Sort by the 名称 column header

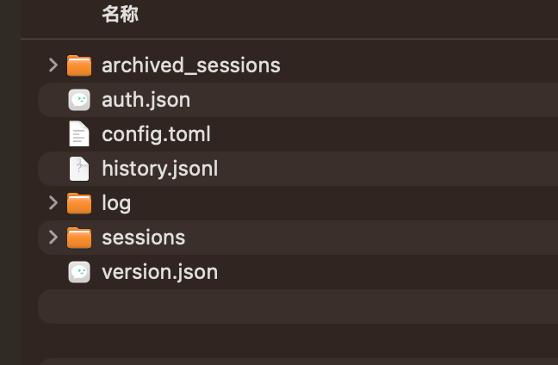pyautogui.click(x=120, y=15)
